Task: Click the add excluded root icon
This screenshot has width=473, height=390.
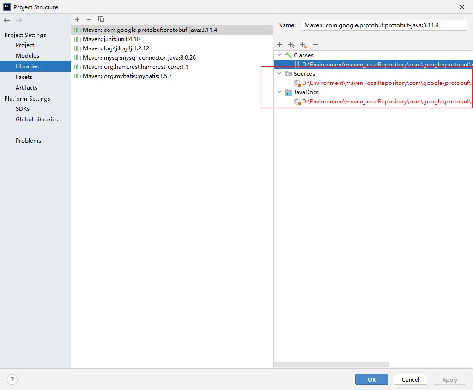Action: coord(303,45)
